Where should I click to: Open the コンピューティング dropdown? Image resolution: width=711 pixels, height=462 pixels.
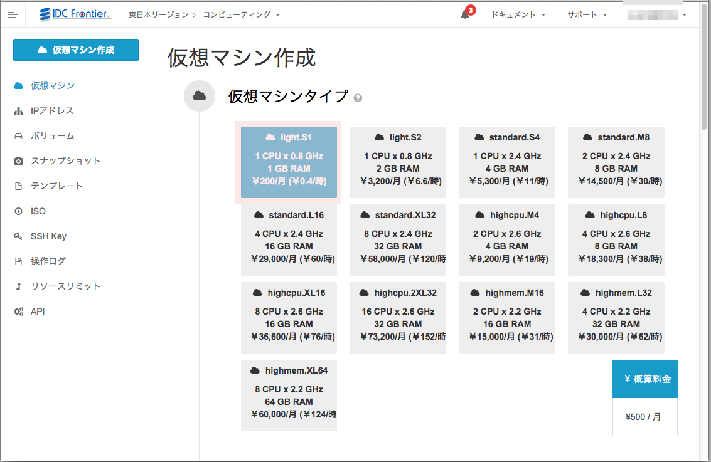pos(238,14)
